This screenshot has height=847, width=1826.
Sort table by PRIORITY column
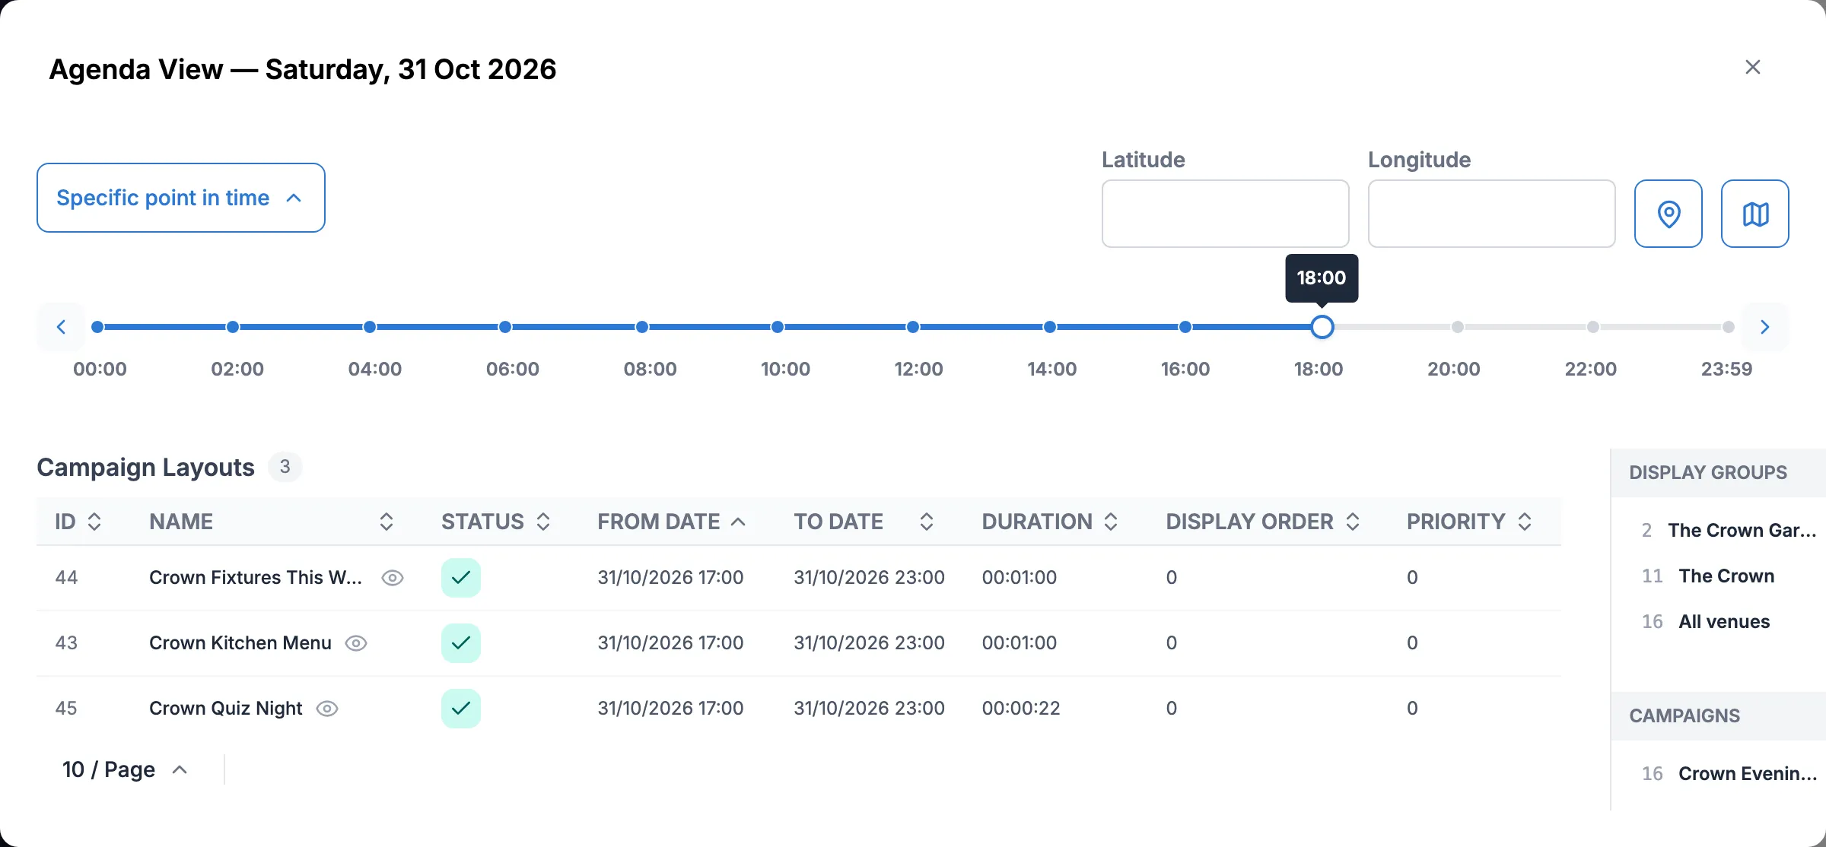coord(1525,522)
